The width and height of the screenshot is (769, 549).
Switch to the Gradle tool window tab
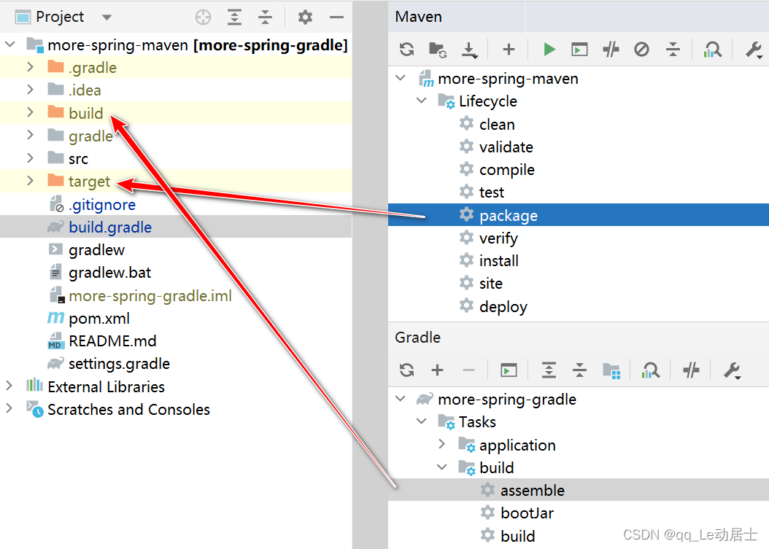coord(418,337)
